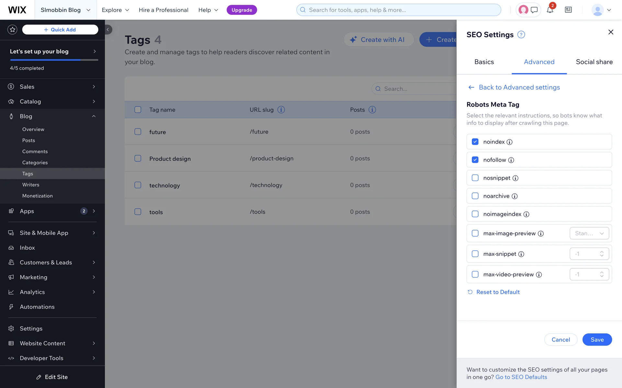Image resolution: width=622 pixels, height=388 pixels.
Task: Click the Save button
Action: click(x=597, y=339)
